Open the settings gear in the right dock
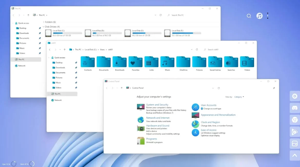The width and height of the screenshot is (300, 167). (295, 96)
